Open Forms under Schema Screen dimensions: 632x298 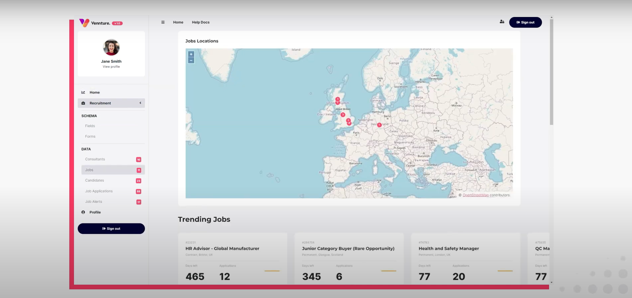tap(90, 137)
